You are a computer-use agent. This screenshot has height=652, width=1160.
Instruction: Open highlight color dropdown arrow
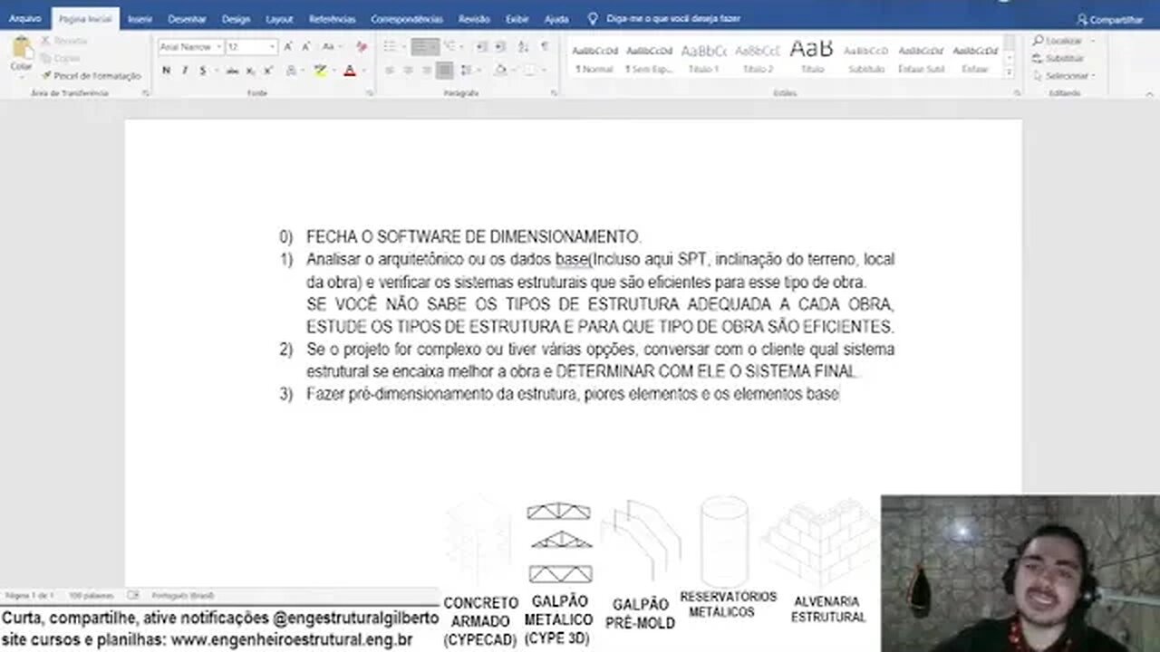click(333, 71)
